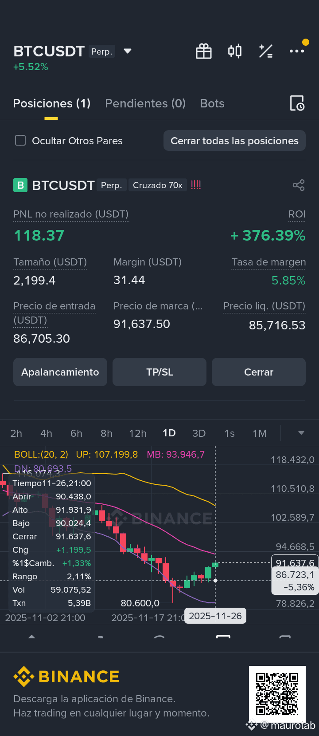Expand more chart timeframe options arrow

301,433
